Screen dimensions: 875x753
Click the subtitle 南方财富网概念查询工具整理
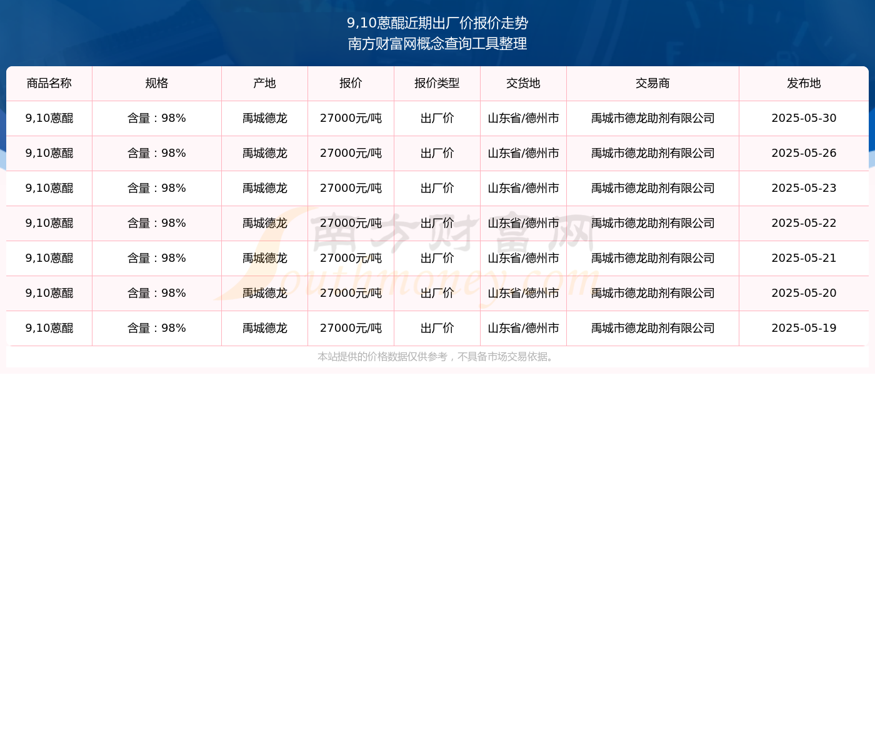coord(437,44)
